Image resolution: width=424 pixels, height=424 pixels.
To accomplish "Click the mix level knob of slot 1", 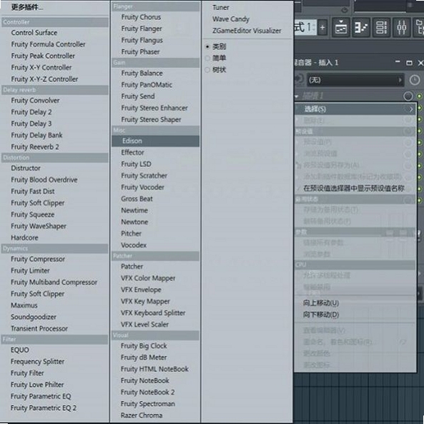I will (x=408, y=96).
